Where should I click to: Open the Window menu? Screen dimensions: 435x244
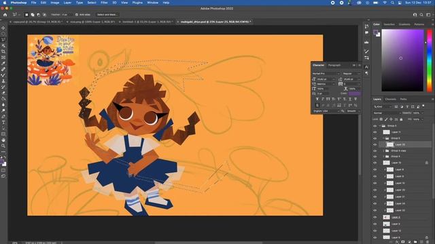point(152,3)
